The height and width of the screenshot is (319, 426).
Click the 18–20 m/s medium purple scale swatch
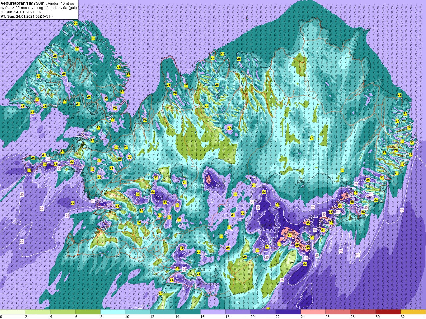238,312
